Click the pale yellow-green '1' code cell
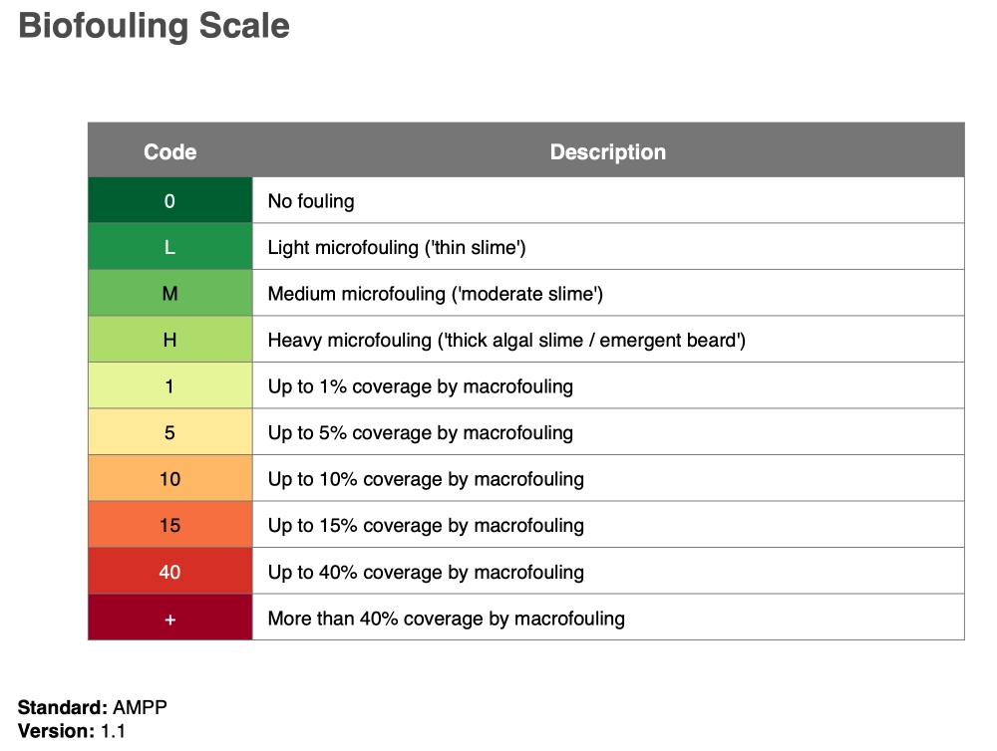Screen dimensions: 997x751 click(169, 386)
